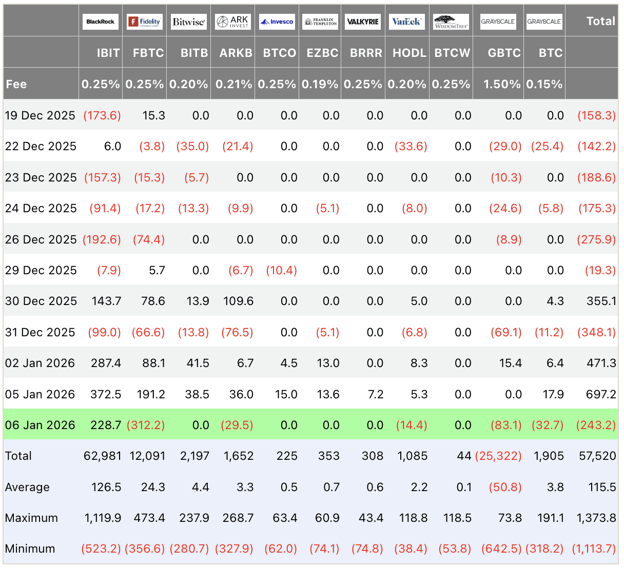The width and height of the screenshot is (624, 568).
Task: Click IBIT value (157.3) on 23 Dec
Action: point(102,177)
